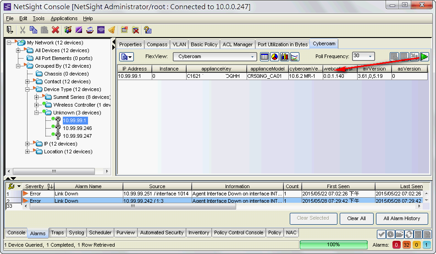
Task: Expand the Contact (12 devices) node
Action: 27,81
